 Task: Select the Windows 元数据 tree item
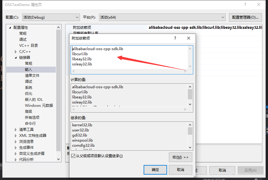coord(39,105)
